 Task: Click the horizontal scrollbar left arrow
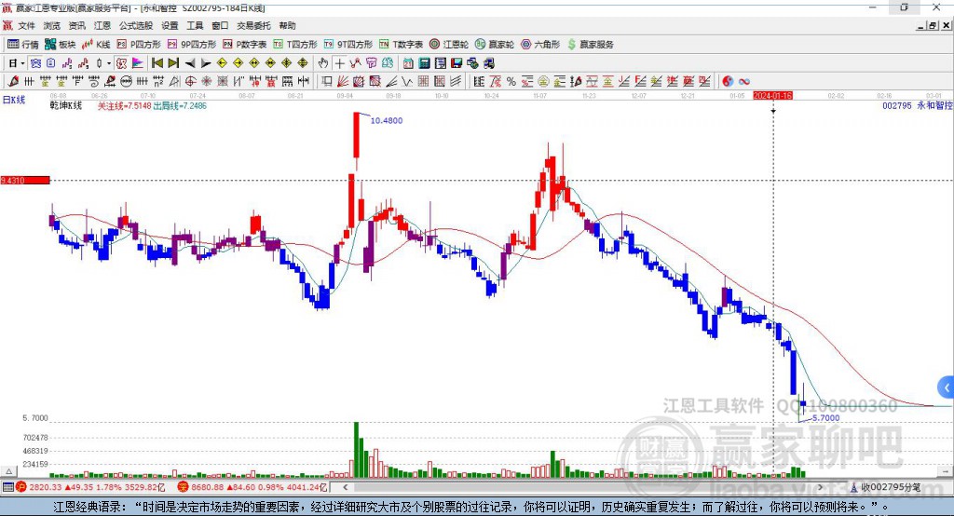(x=345, y=487)
